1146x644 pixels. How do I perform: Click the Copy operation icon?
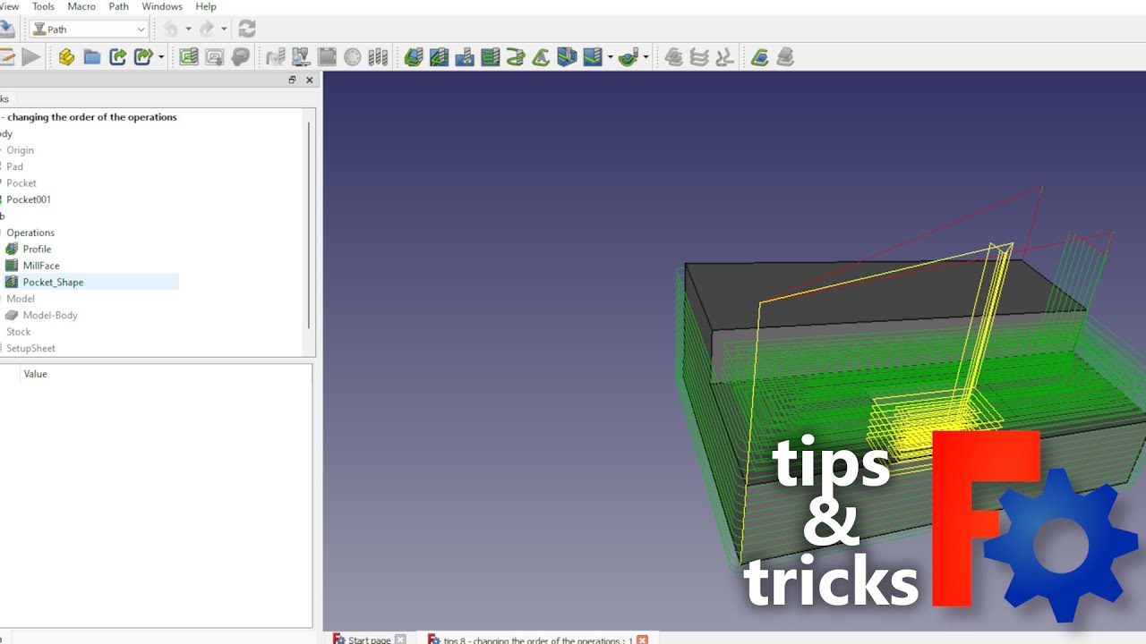(x=674, y=57)
